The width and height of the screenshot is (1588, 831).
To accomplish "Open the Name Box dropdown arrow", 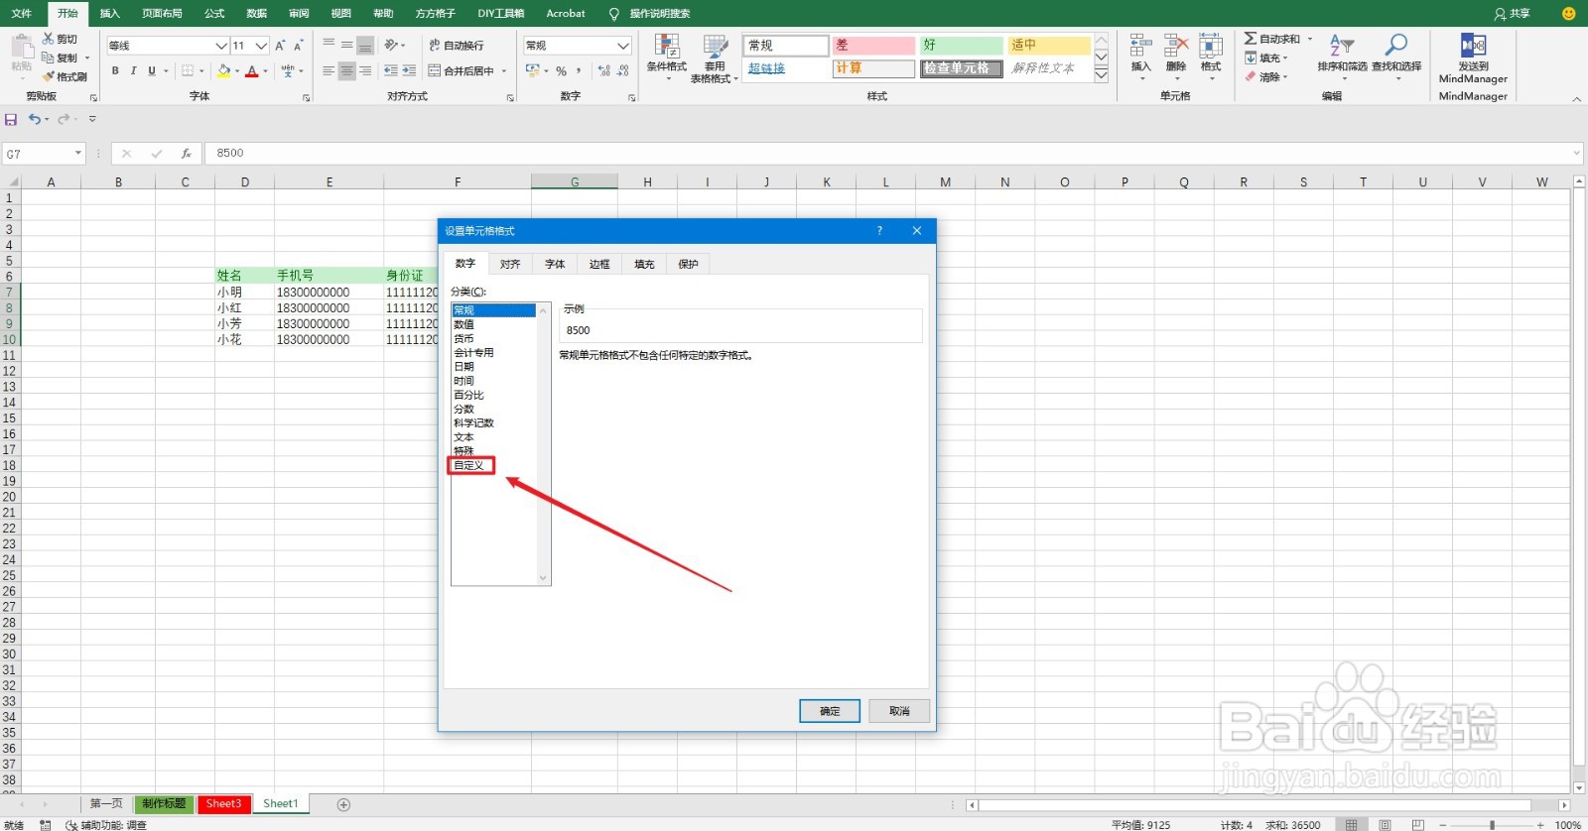I will point(77,154).
